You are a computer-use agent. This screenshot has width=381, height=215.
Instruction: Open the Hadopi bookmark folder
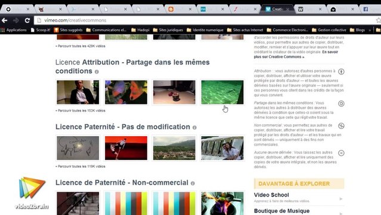pyautogui.click(x=141, y=30)
